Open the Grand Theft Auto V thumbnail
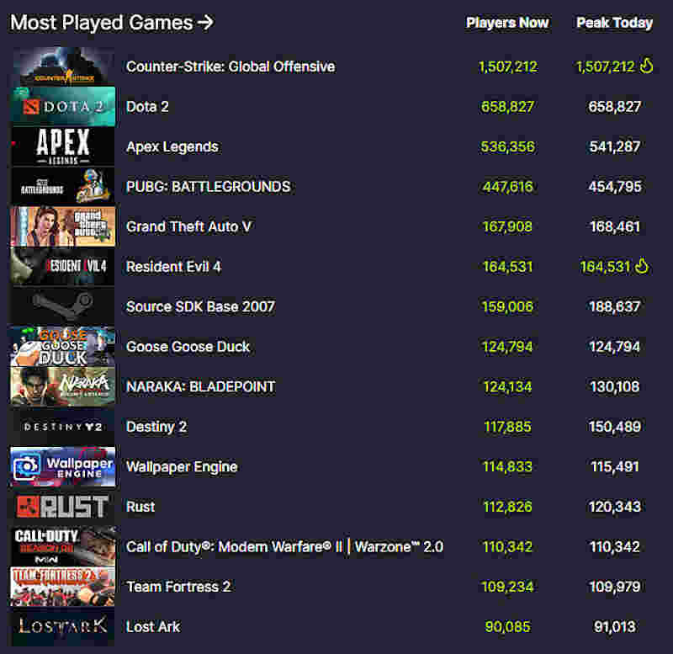The width and height of the screenshot is (673, 654). pyautogui.click(x=63, y=226)
